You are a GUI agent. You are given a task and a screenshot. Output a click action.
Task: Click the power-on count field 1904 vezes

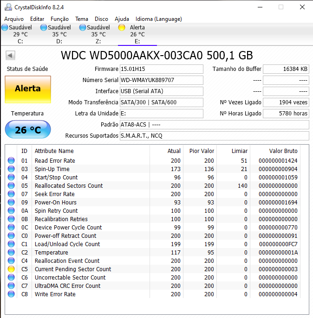286,102
